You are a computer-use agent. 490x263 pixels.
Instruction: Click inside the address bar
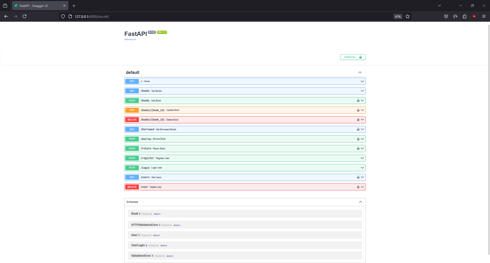tap(179, 16)
